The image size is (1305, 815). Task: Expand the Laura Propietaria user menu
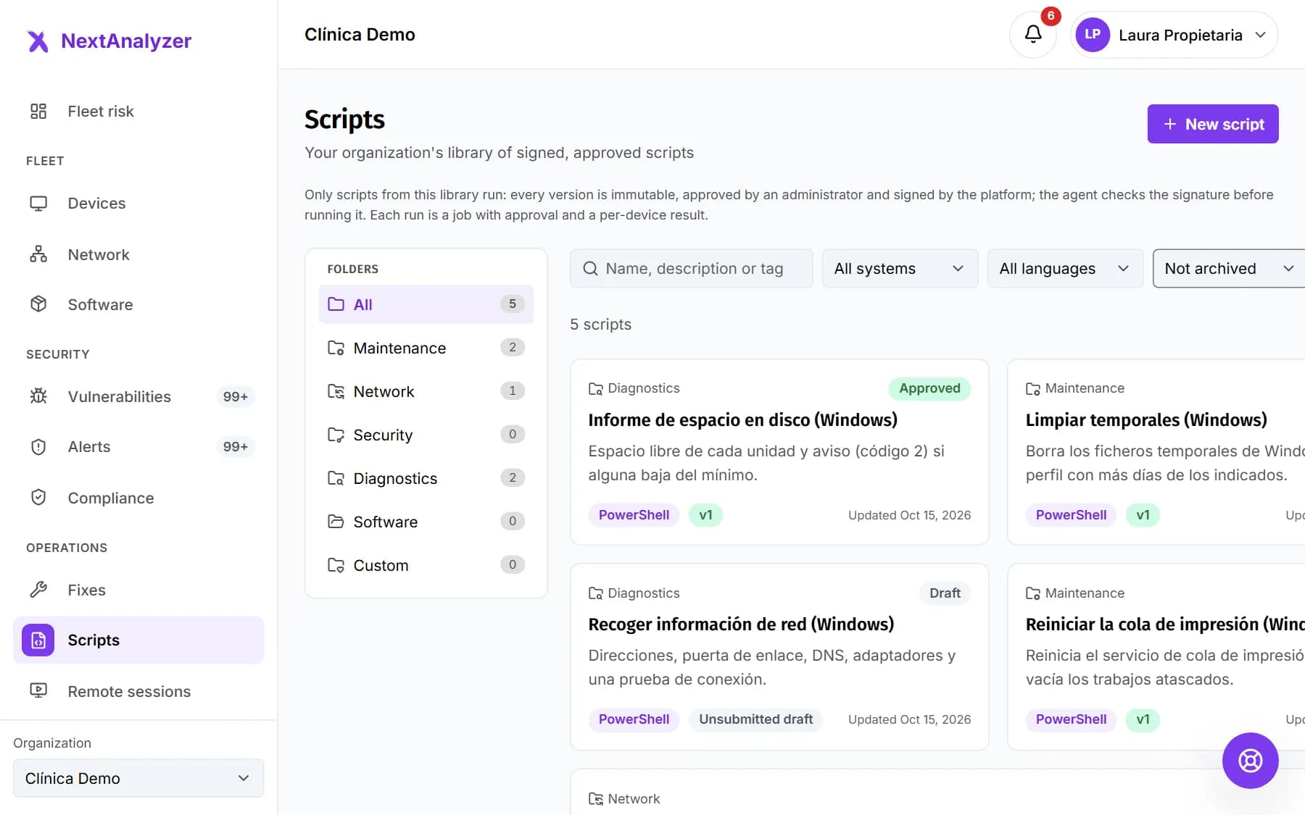point(1174,35)
